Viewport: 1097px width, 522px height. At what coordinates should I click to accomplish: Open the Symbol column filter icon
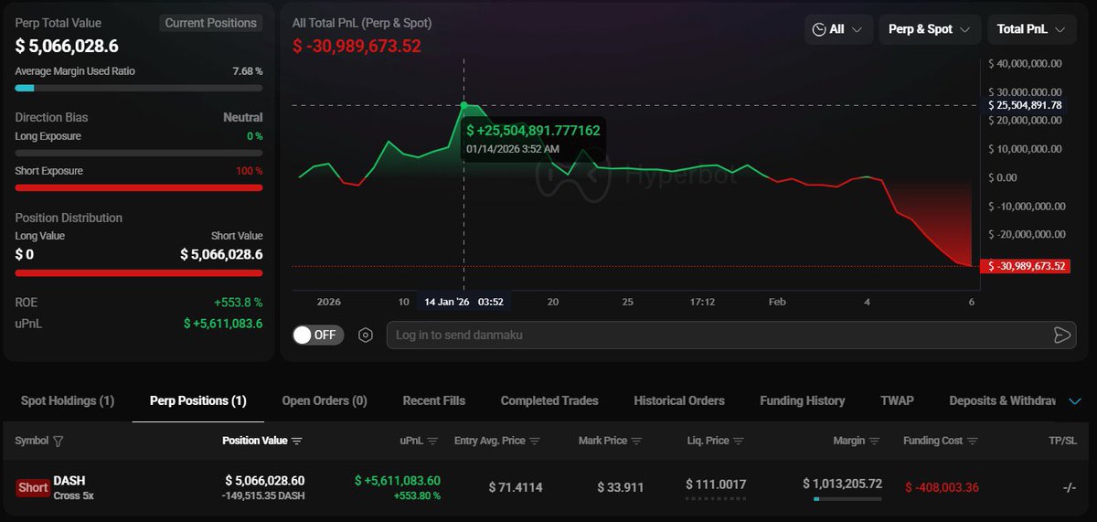(59, 442)
